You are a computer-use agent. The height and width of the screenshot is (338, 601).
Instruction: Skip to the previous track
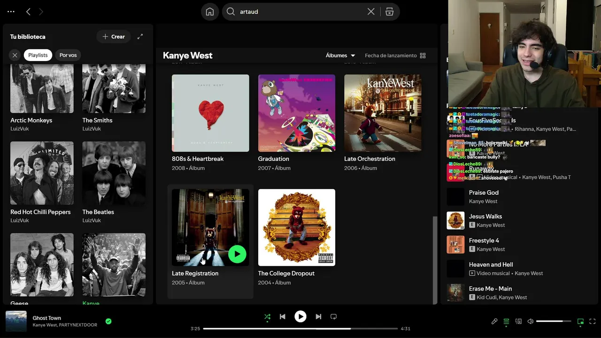point(282,317)
